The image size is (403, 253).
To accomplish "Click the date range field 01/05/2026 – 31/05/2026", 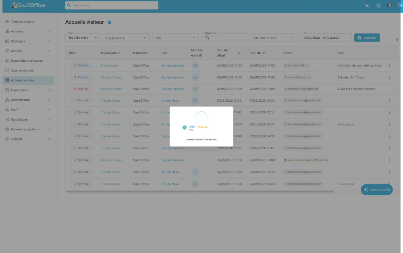I will tap(326, 38).
